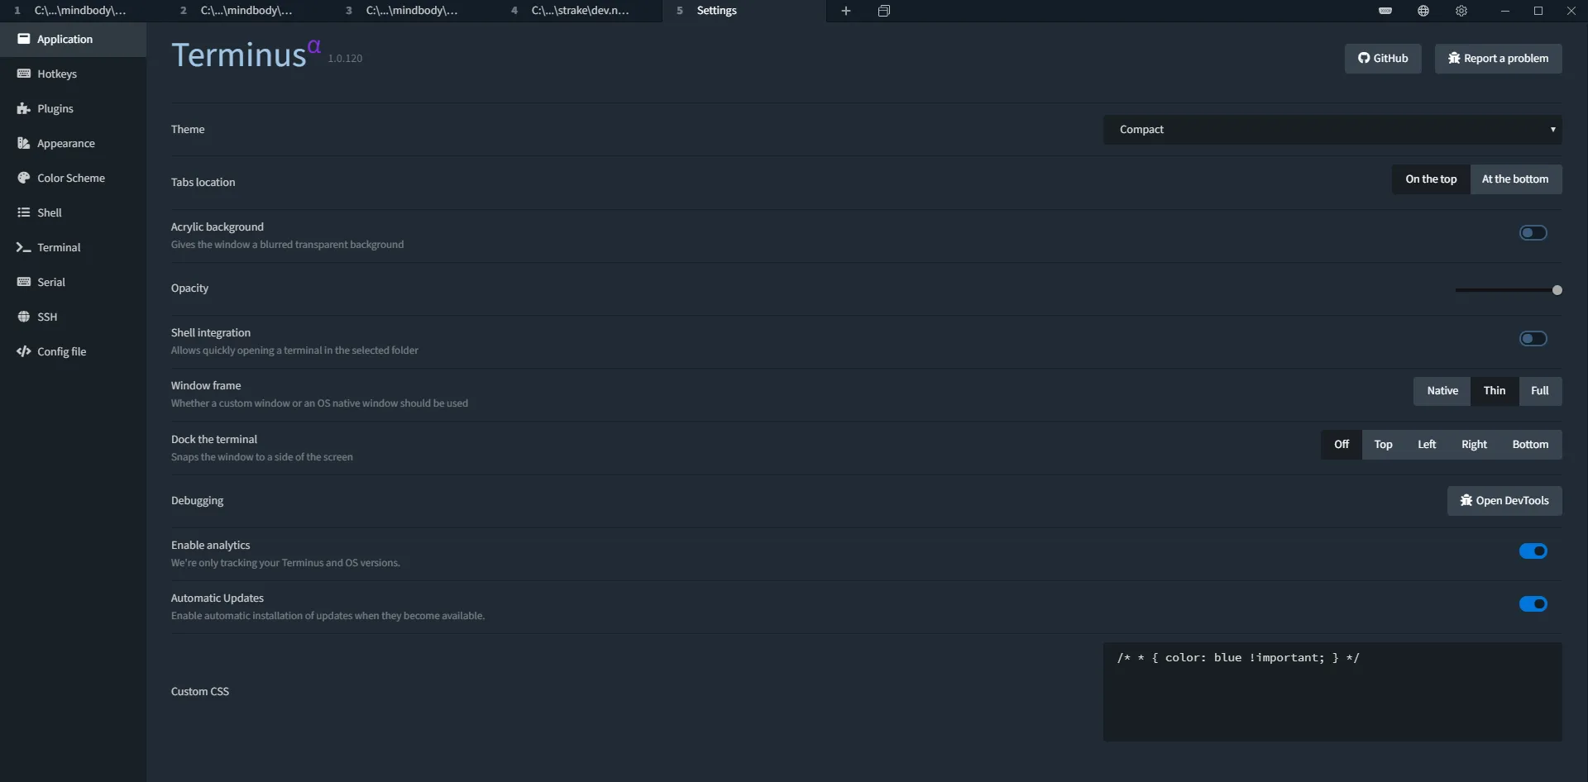Toggle the Enable analytics switch

(x=1533, y=551)
